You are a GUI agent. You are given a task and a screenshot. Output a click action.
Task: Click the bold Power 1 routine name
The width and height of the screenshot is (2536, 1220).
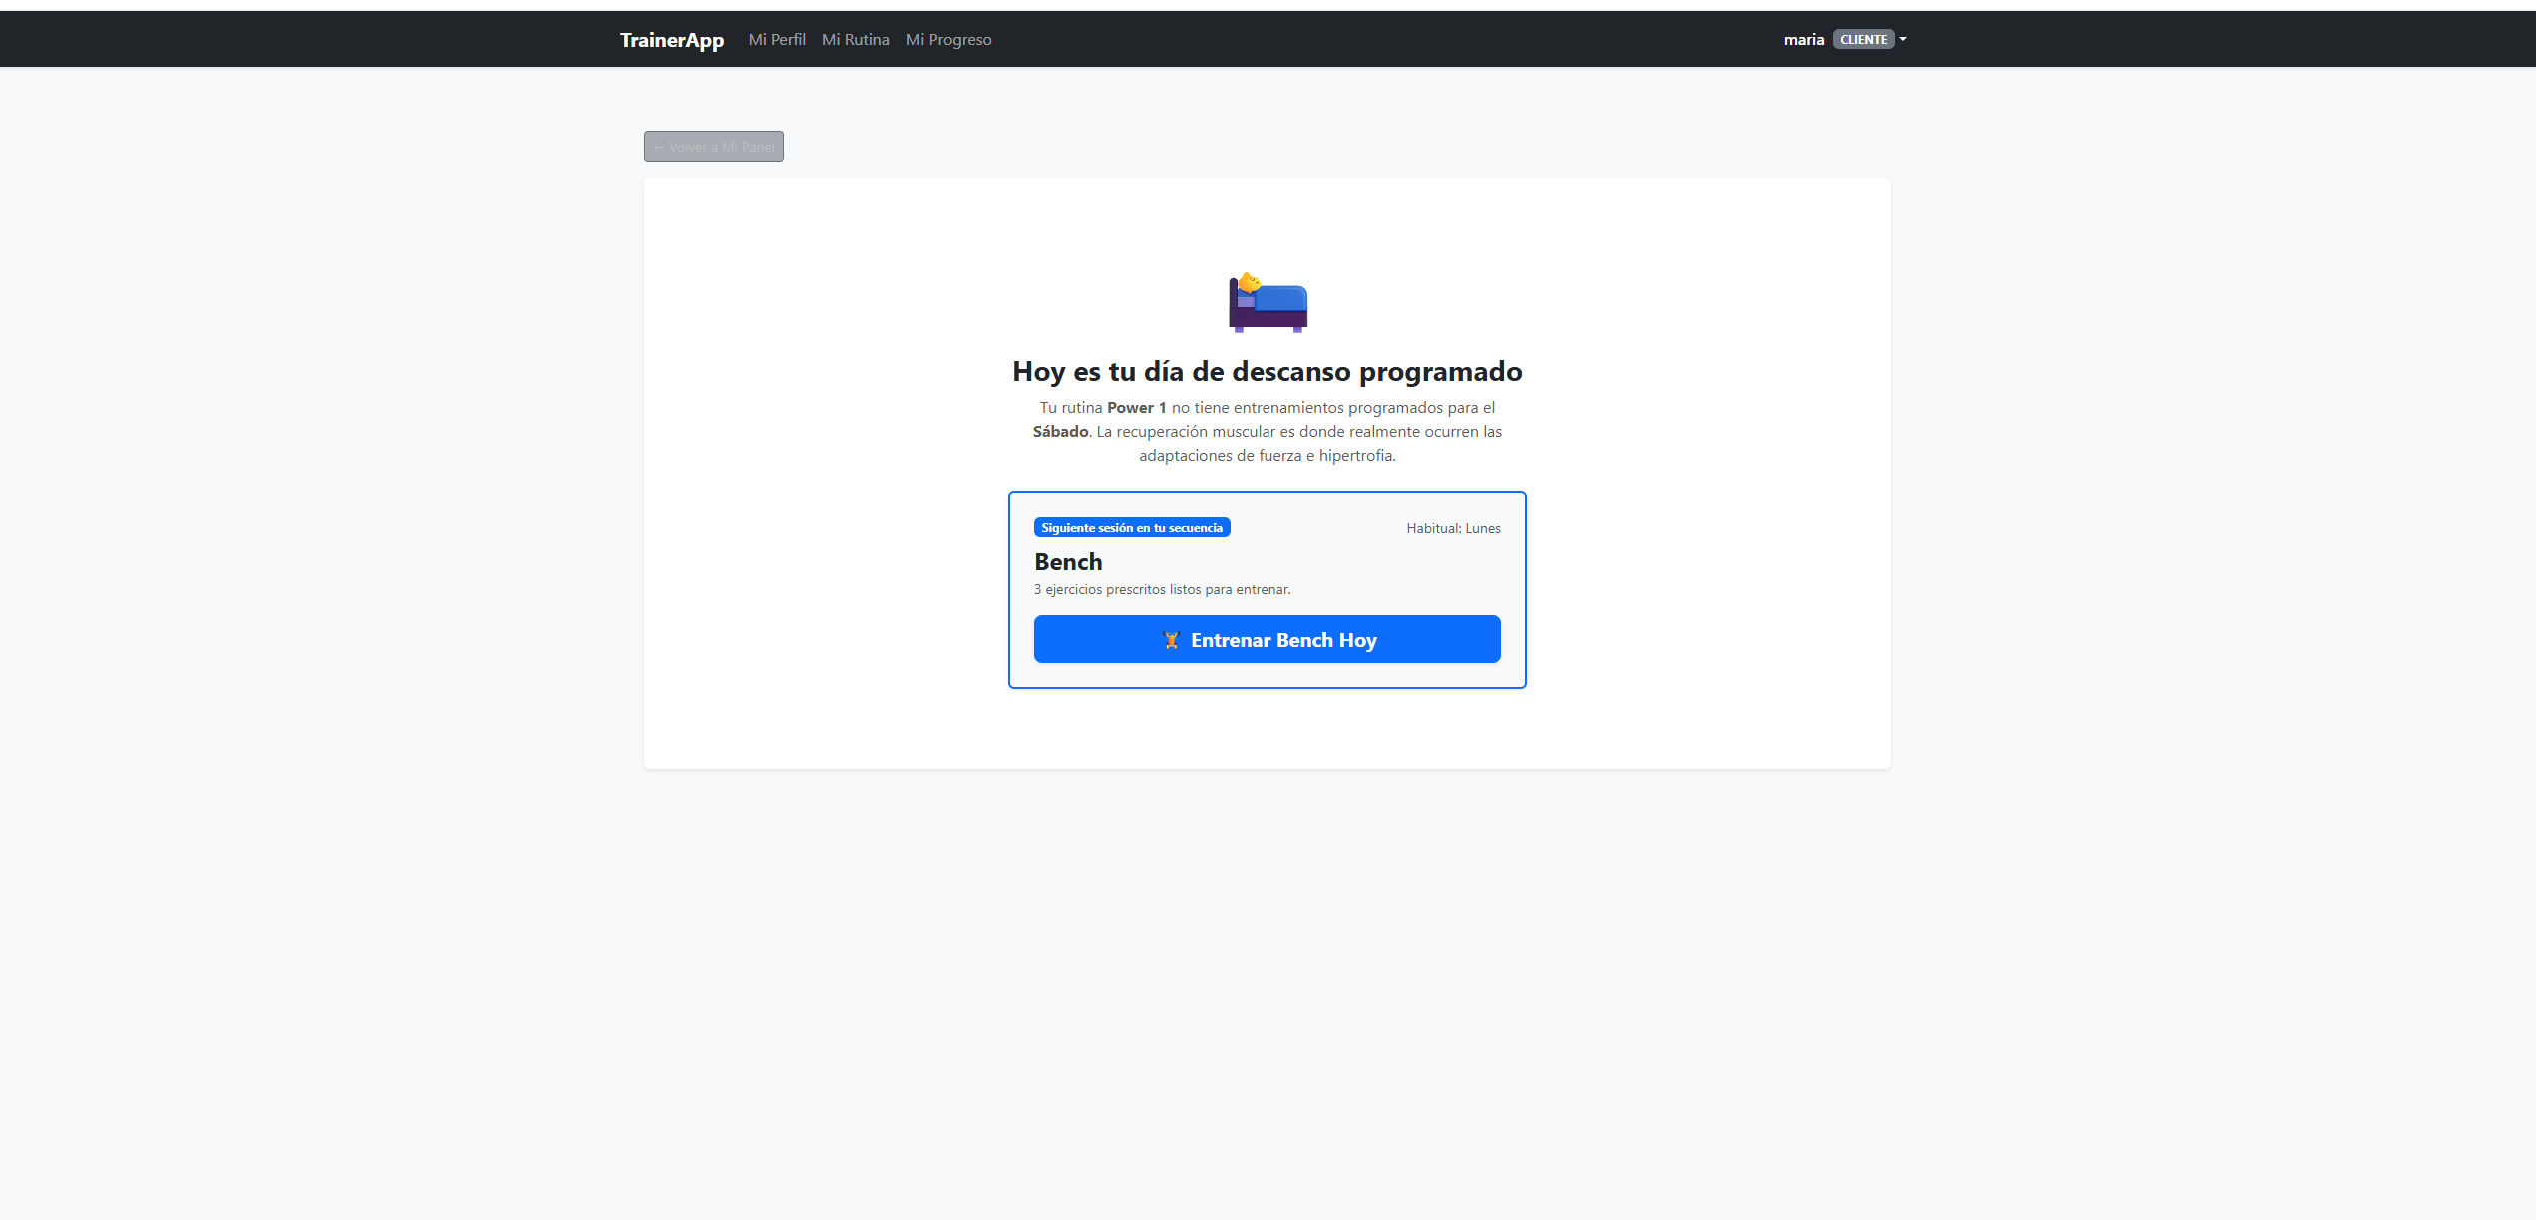pos(1136,408)
